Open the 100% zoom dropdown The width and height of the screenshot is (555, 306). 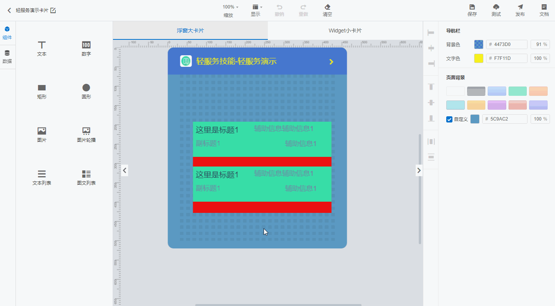(x=230, y=7)
